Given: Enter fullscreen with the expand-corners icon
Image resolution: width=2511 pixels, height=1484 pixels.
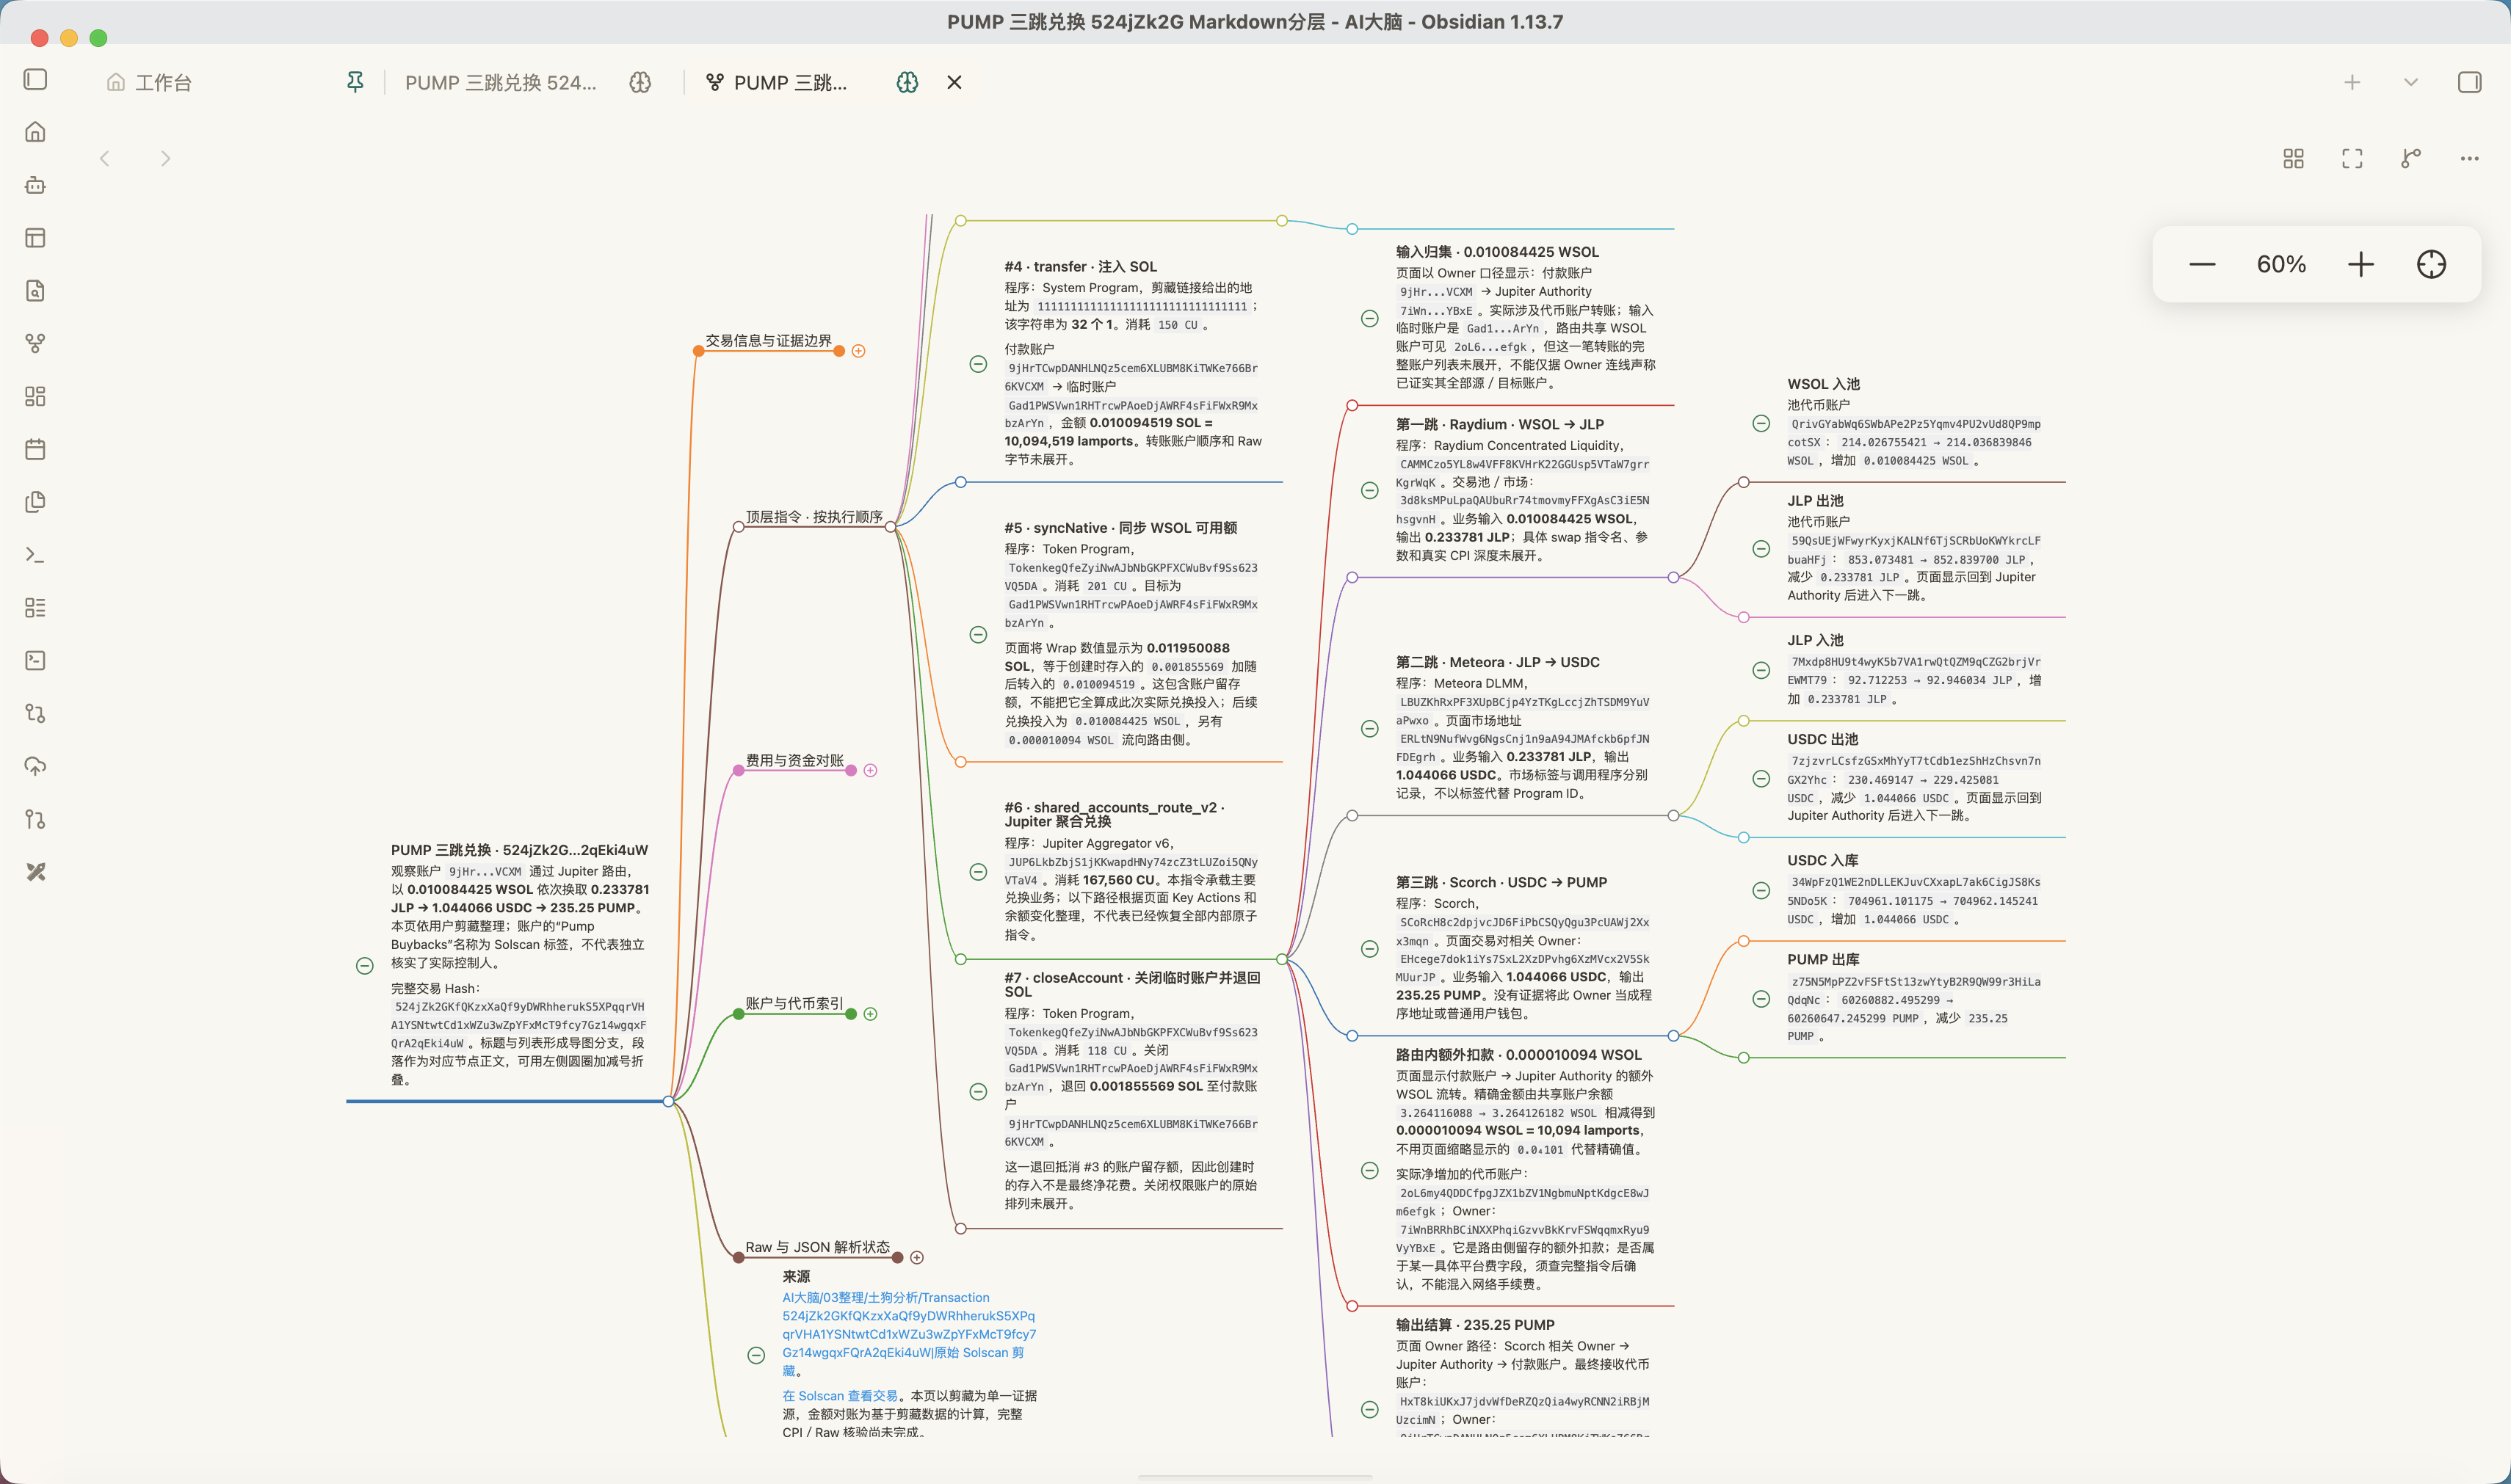Looking at the screenshot, I should [2352, 158].
